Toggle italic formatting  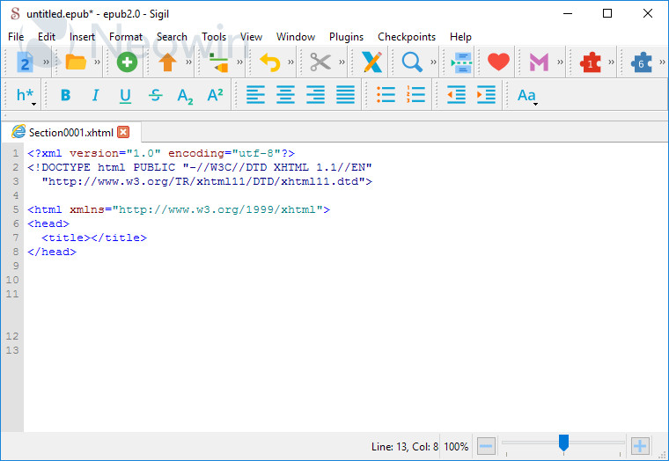95,95
